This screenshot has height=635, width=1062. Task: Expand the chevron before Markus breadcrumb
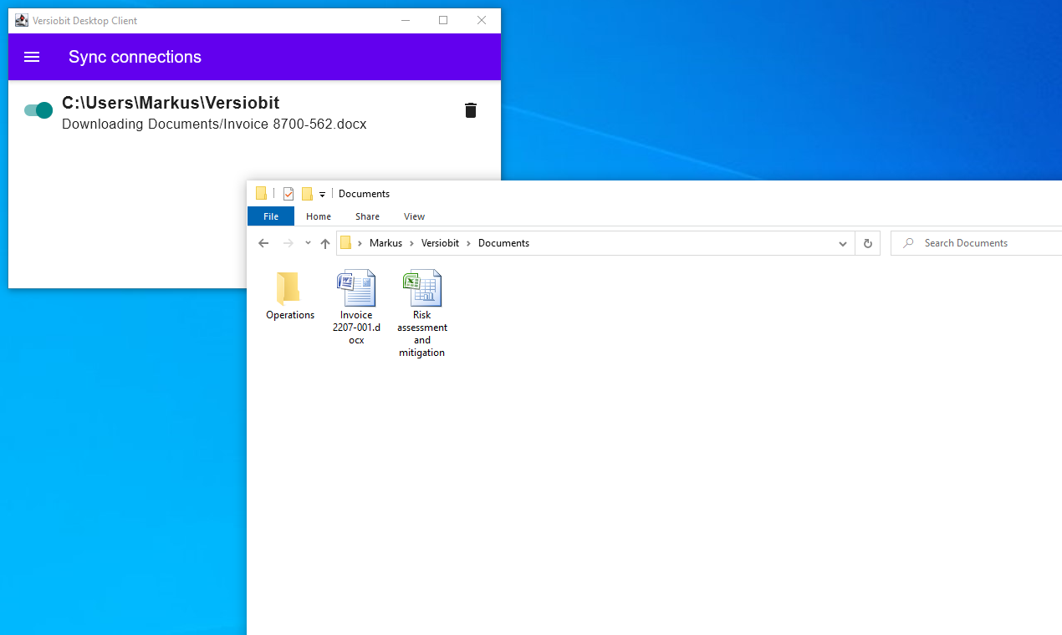360,243
